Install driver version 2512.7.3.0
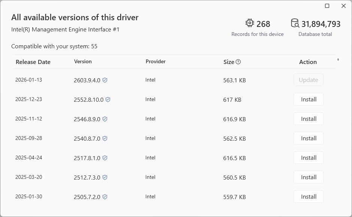 [309, 177]
